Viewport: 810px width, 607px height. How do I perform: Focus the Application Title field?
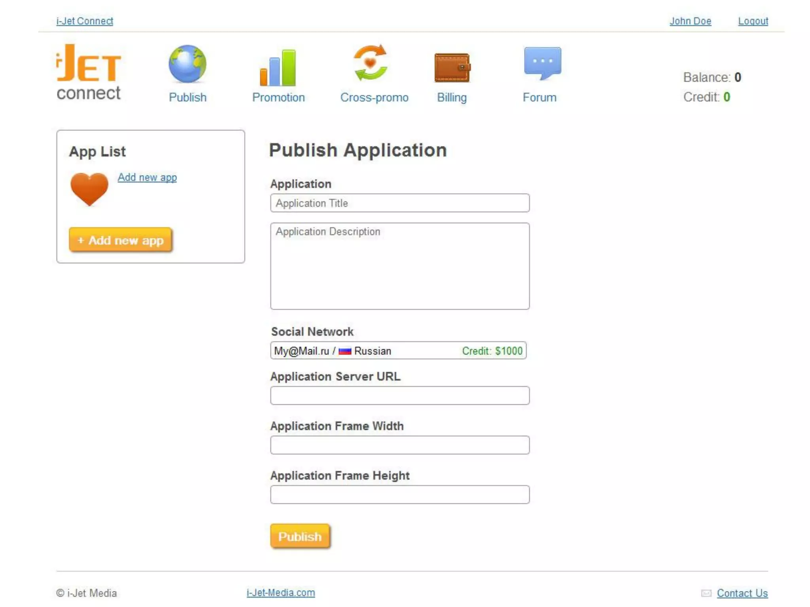[399, 203]
